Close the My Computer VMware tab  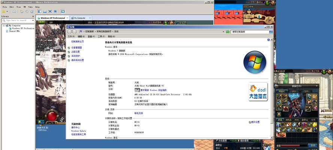(x=90, y=18)
